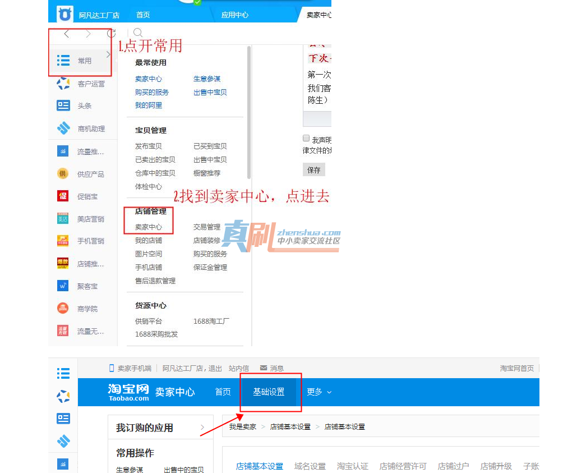Click the 常用 list icon in sidebar

click(x=63, y=61)
